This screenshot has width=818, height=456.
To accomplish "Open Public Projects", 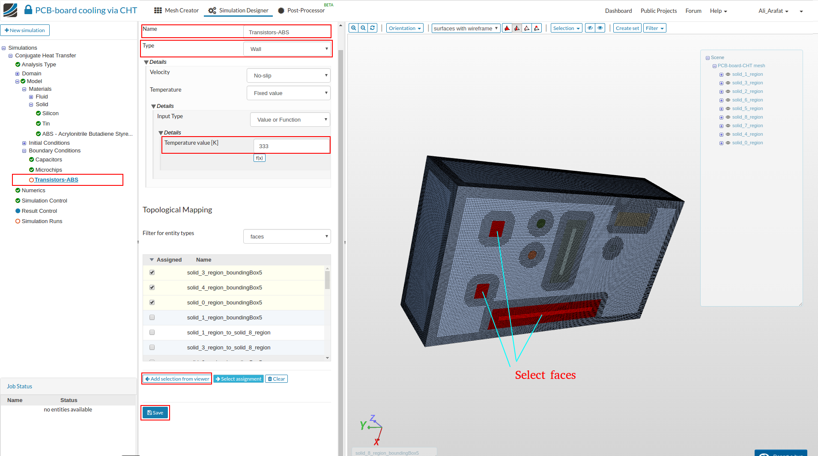I will pos(659,11).
